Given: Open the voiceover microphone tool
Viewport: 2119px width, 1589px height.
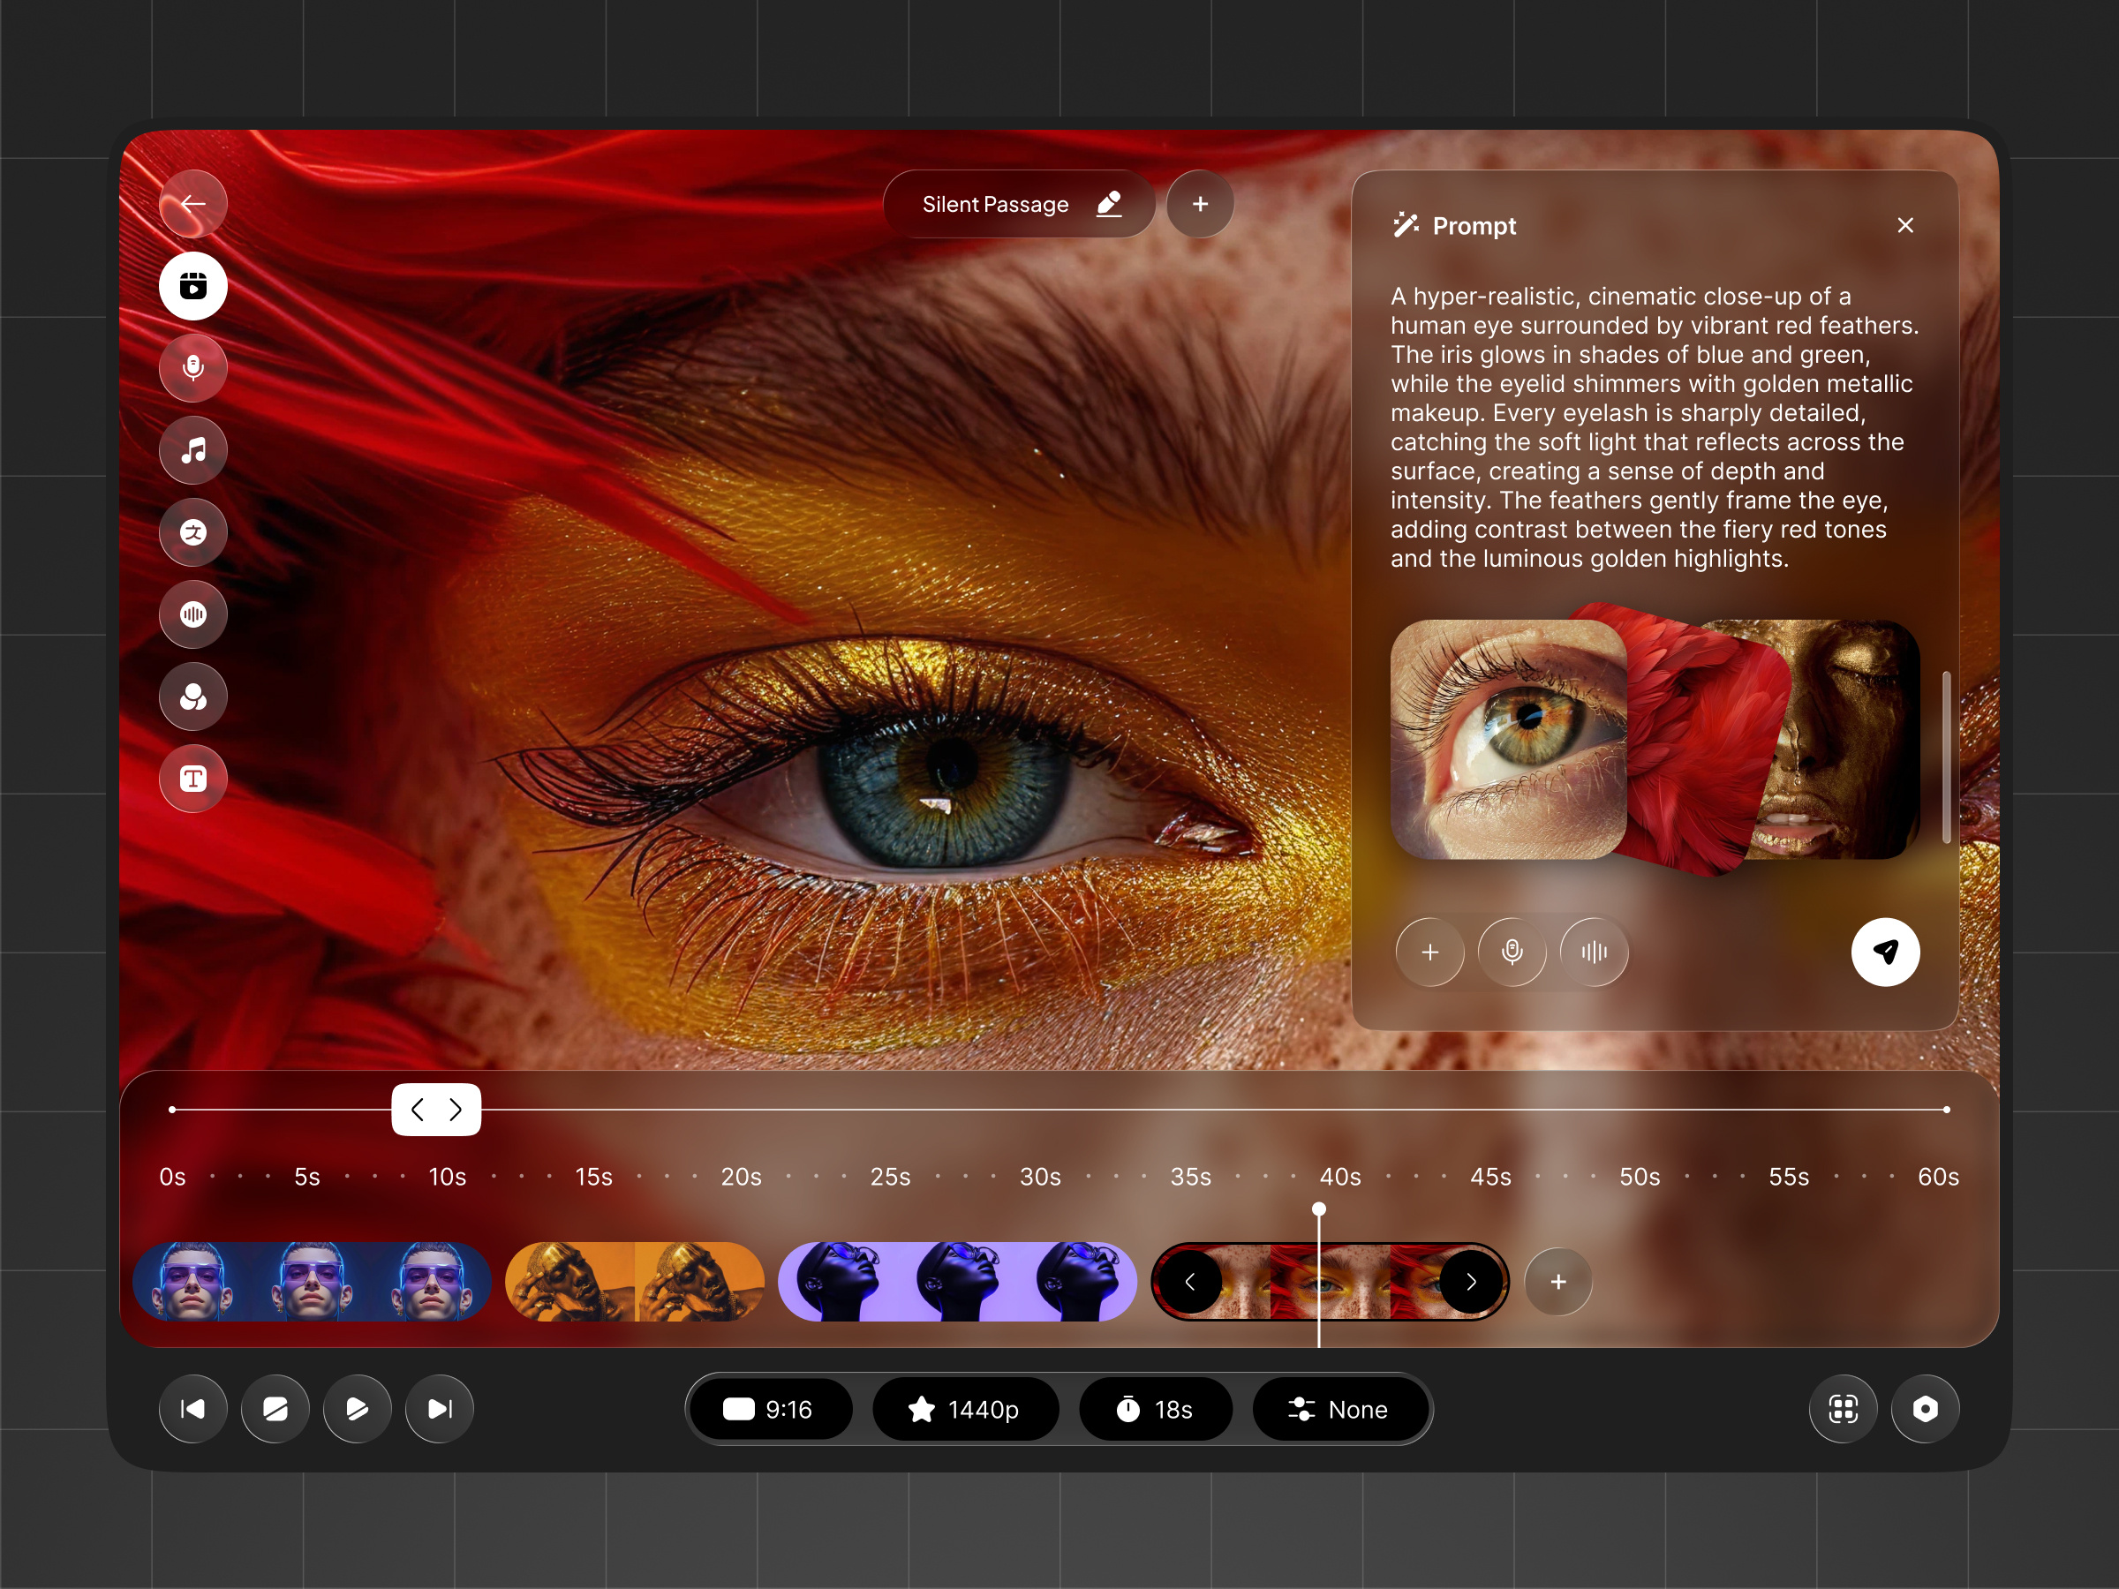Looking at the screenshot, I should coord(192,368).
